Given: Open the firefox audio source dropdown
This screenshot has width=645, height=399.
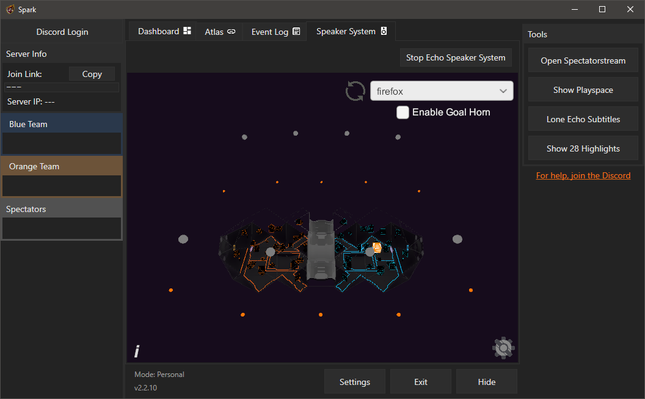Looking at the screenshot, I should (442, 91).
